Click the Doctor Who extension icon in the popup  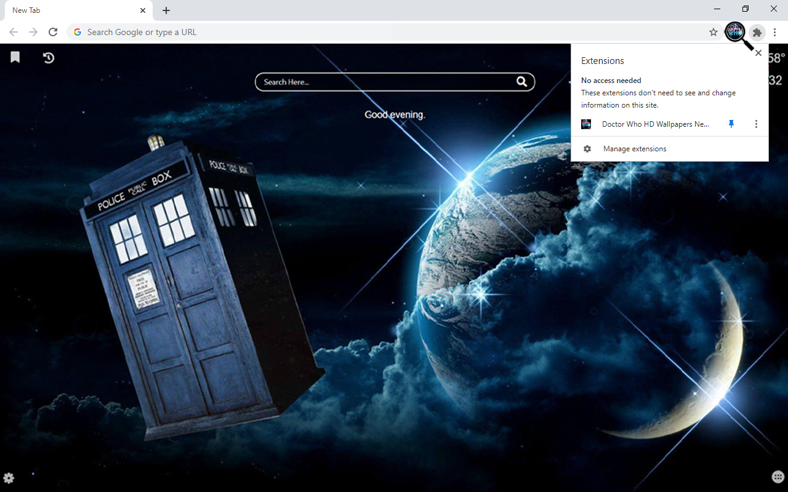[x=585, y=124]
